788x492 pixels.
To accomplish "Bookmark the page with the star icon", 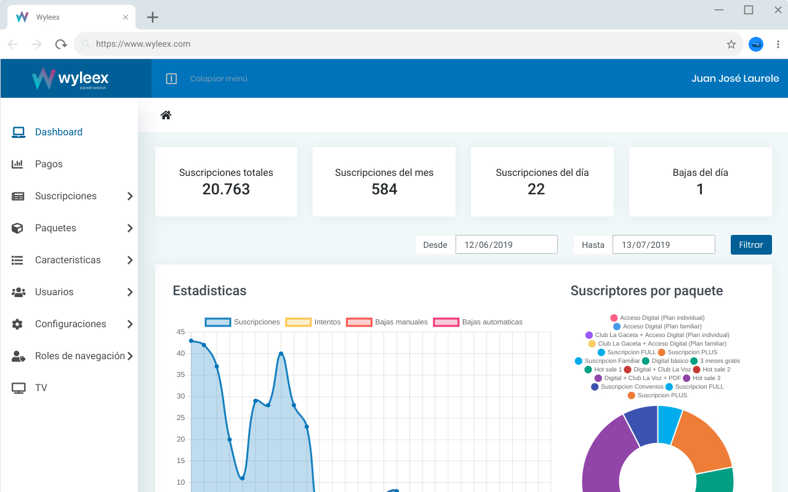I will click(731, 44).
